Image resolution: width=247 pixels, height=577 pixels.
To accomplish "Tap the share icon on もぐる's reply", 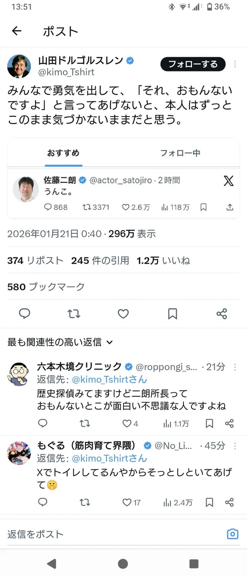I will pyautogui.click(x=230, y=502).
